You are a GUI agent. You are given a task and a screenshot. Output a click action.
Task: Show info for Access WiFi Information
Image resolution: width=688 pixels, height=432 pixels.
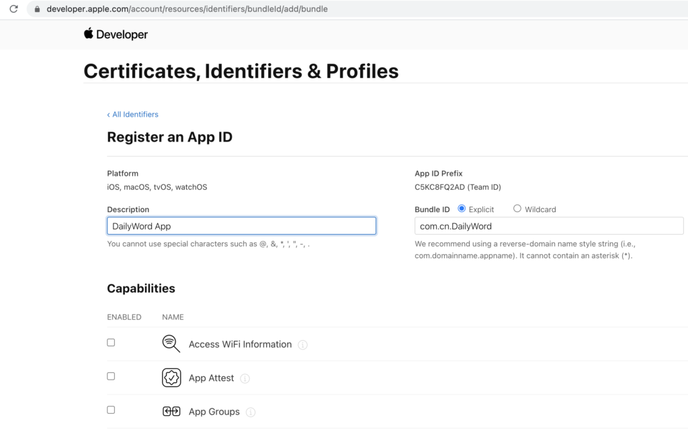pyautogui.click(x=302, y=345)
